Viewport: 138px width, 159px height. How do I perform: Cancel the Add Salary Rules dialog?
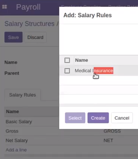[122, 118]
